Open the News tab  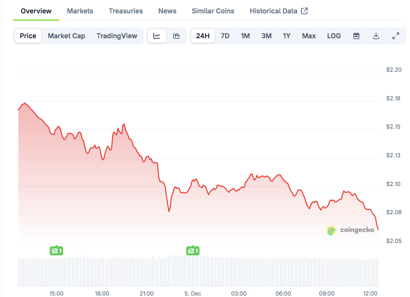pos(167,11)
